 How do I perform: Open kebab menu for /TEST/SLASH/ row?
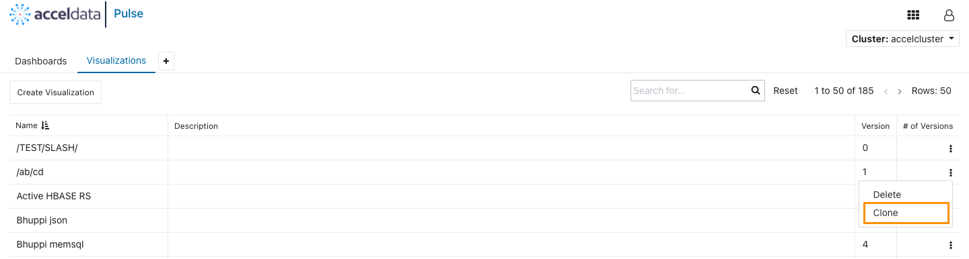950,148
